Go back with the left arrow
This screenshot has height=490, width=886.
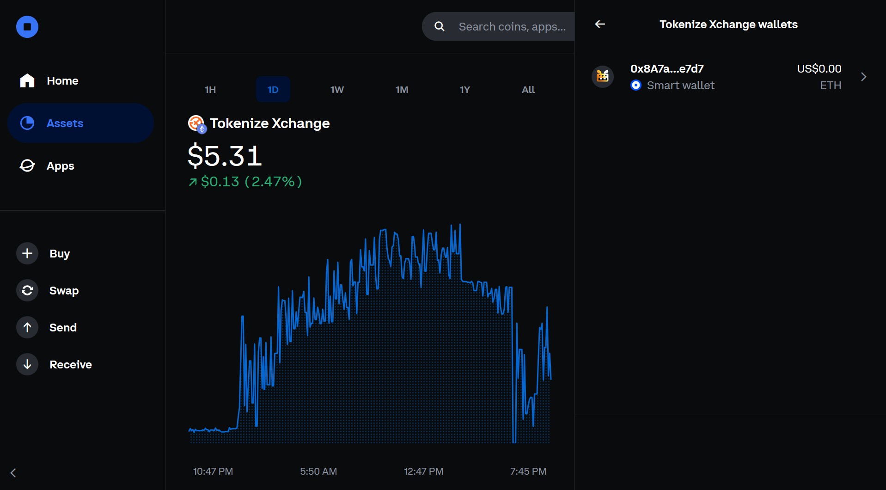point(600,24)
